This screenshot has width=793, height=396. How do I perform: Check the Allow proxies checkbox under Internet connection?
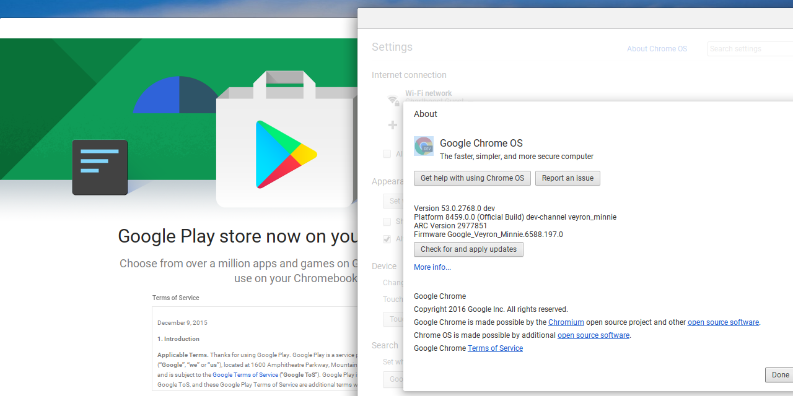(x=387, y=153)
